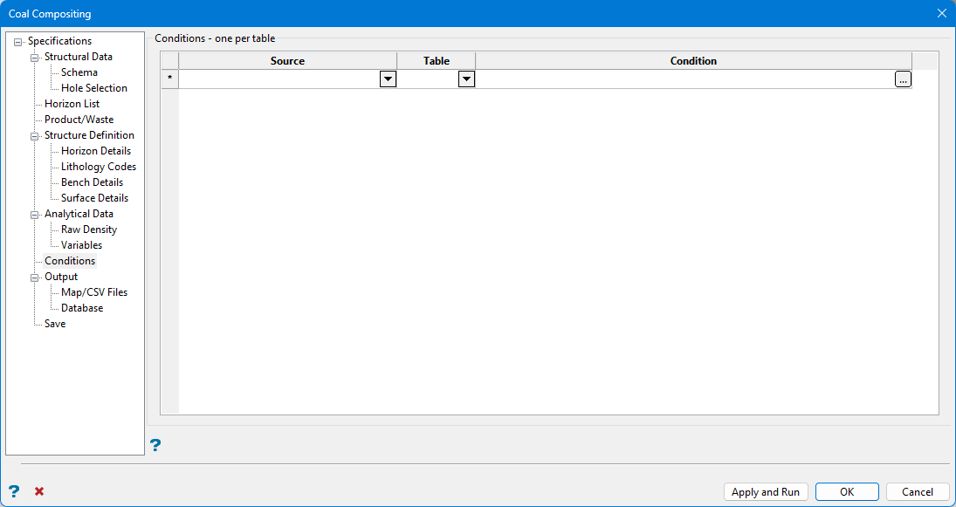Collapse the Specifications tree node
This screenshot has height=507, width=956.
pyautogui.click(x=17, y=42)
